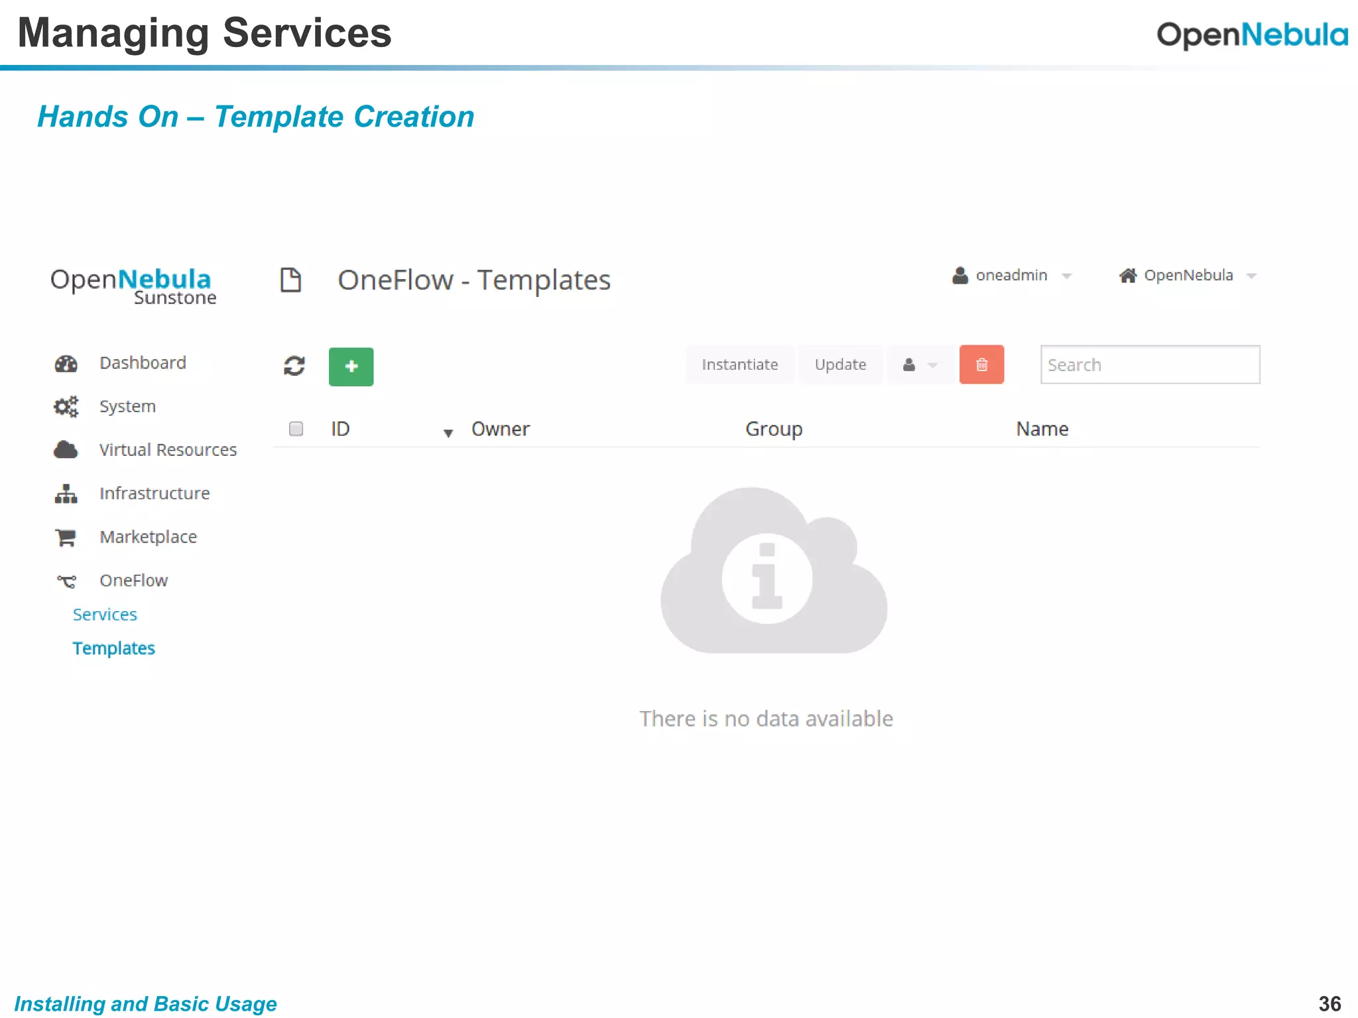Click the Virtual Resources cloud icon
This screenshot has width=1358, height=1018.
coord(66,449)
